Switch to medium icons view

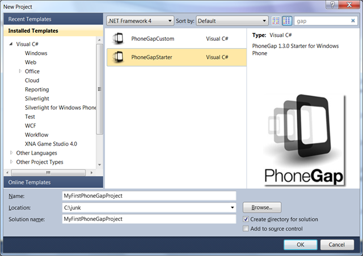click(286, 21)
